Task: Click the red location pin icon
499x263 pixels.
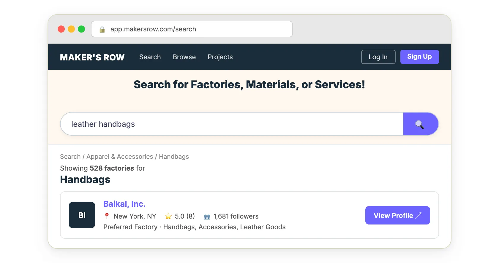Action: 107,216
